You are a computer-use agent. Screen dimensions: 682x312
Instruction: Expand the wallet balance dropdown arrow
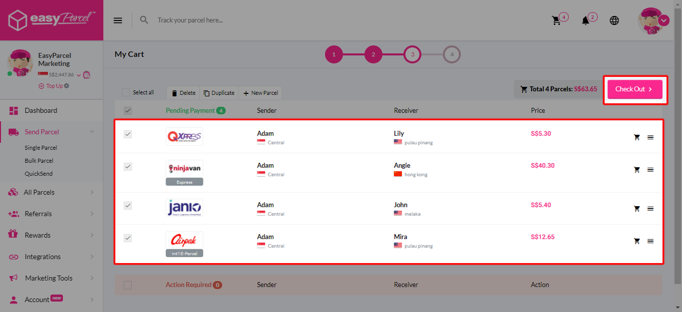click(78, 75)
